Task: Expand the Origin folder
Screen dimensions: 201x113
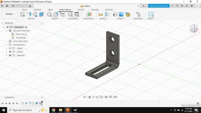Action: point(6,48)
